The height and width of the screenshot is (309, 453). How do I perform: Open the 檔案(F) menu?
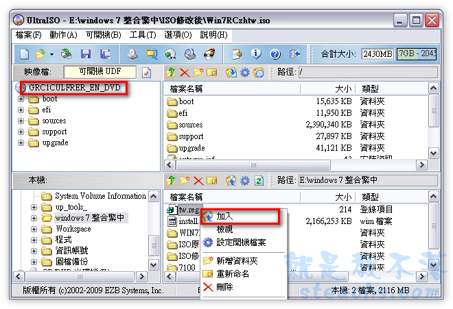coord(28,35)
